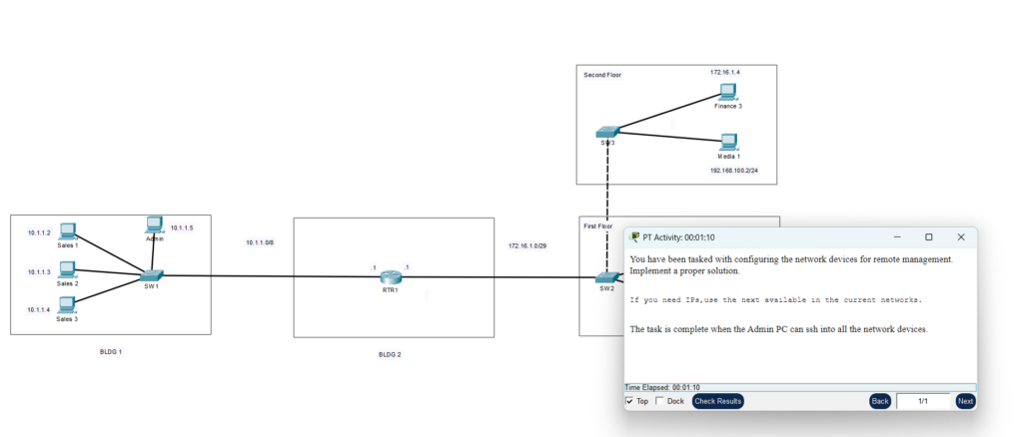
Task: Select the Sales 1 PC
Action: coord(68,231)
